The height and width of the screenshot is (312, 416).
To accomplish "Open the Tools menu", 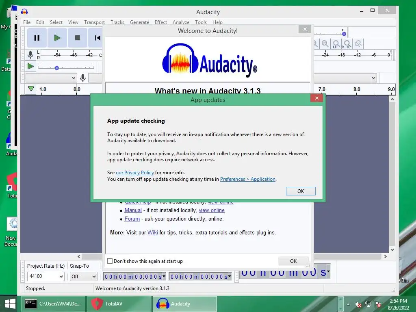I will (x=201, y=22).
